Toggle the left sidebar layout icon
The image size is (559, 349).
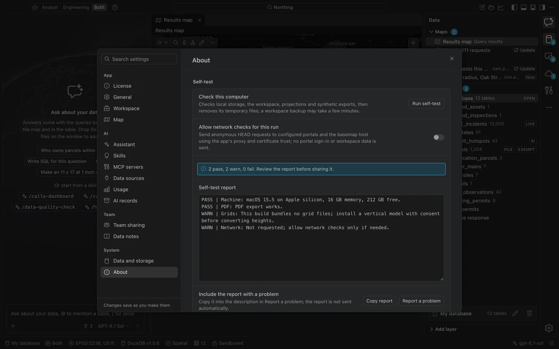click(x=514, y=7)
